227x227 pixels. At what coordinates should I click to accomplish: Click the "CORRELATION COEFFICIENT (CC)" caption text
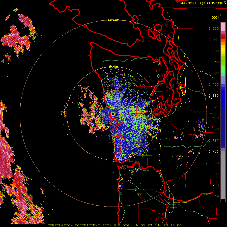coord(79,225)
